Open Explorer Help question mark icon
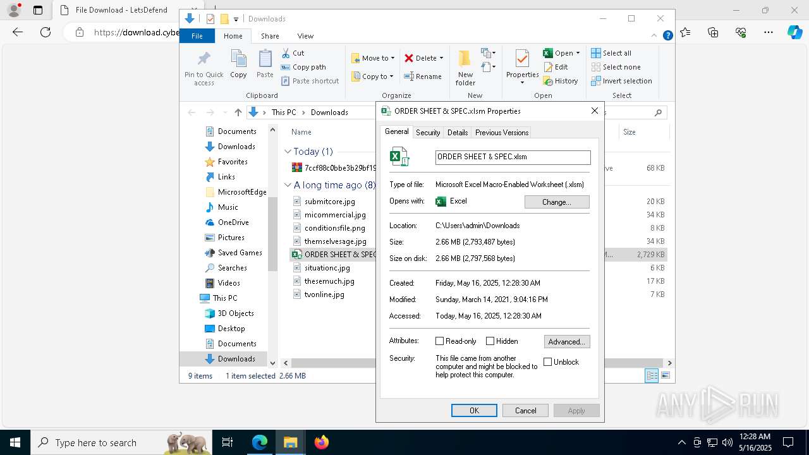809x455 pixels. pyautogui.click(x=667, y=36)
